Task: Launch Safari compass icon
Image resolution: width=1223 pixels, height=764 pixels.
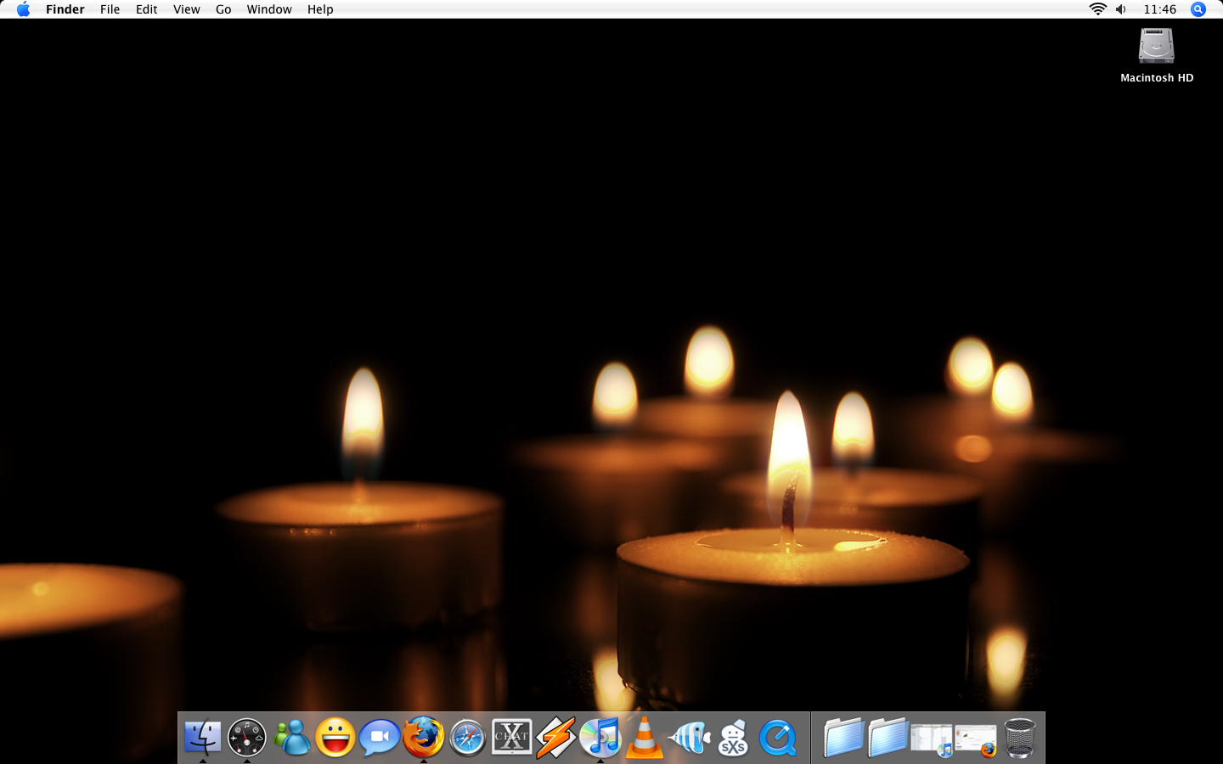Action: point(468,738)
